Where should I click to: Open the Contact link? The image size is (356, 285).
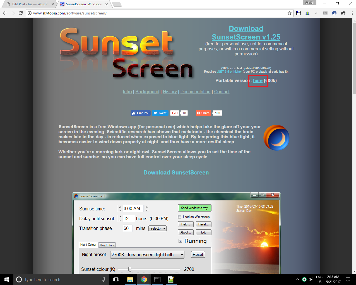click(x=222, y=92)
